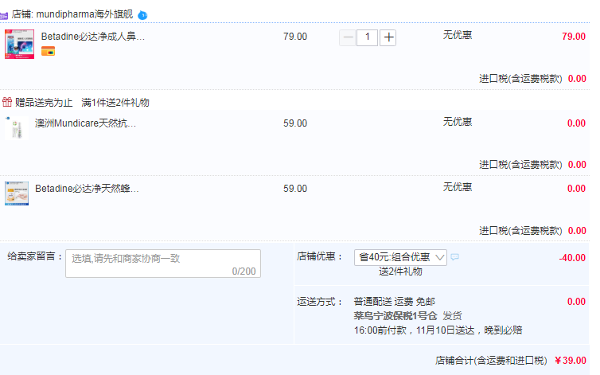The height and width of the screenshot is (375, 600).
Task: Click the 店铺合计(含运费和进口税) label
Action: pyautogui.click(x=491, y=361)
